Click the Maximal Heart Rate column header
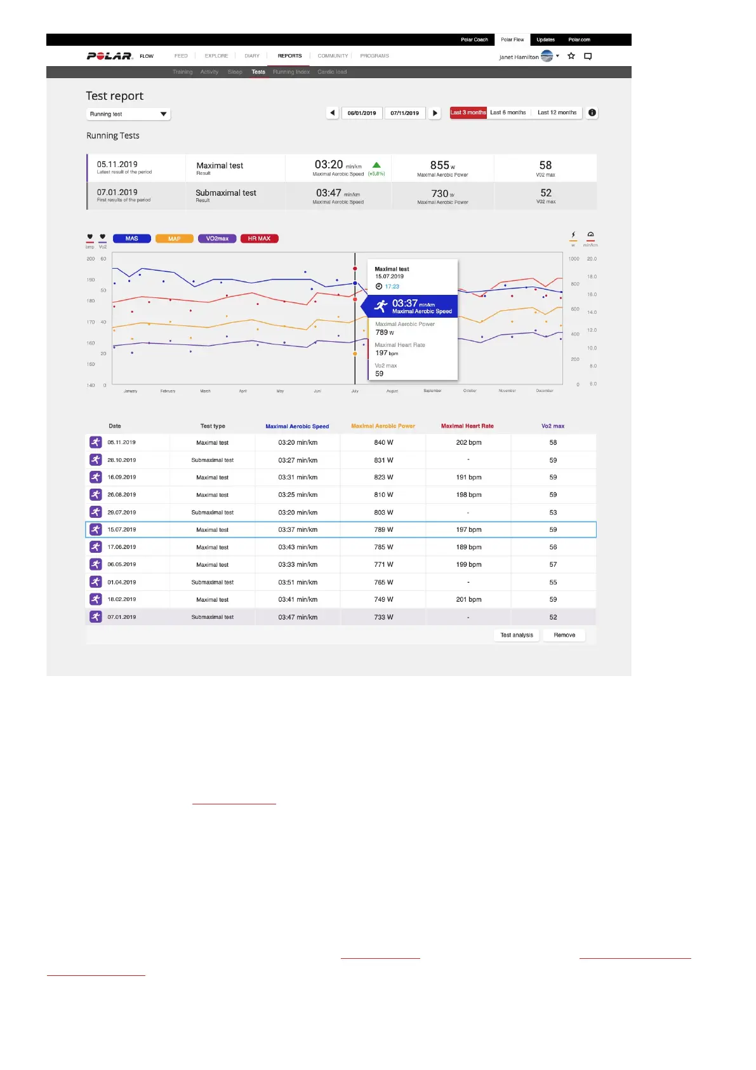Viewport: 756px width, 1070px height. click(467, 426)
